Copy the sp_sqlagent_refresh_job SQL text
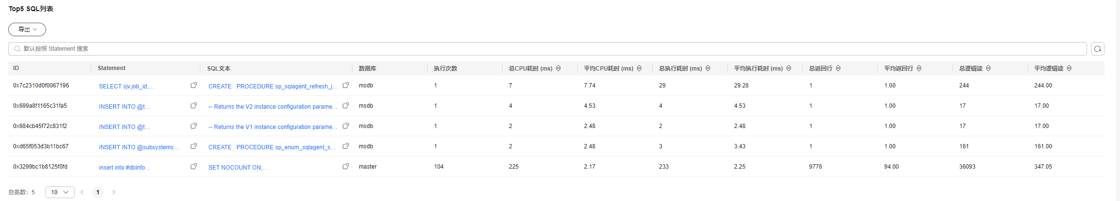Viewport: 1120px width, 201px height. pos(346,85)
